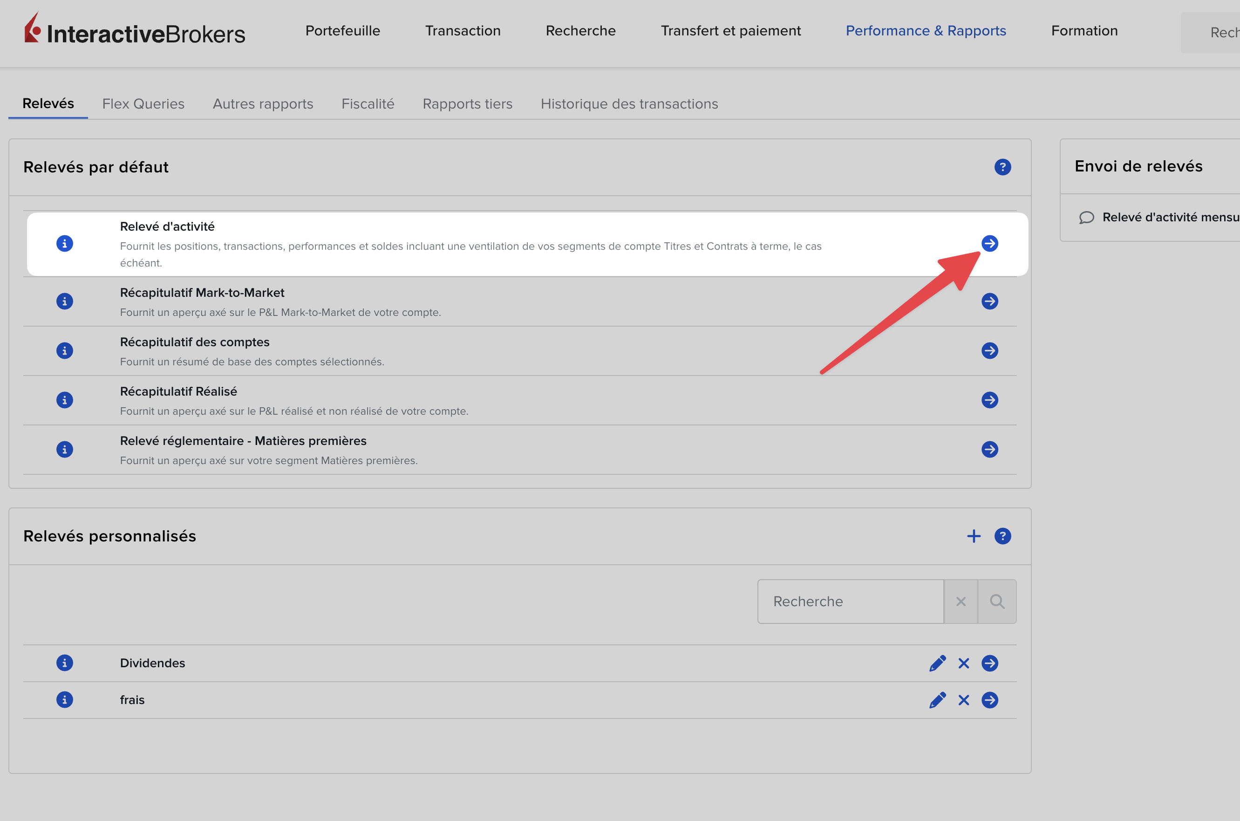The width and height of the screenshot is (1240, 821).
Task: Run the Récapitulatif des comptes arrow
Action: pyautogui.click(x=989, y=350)
